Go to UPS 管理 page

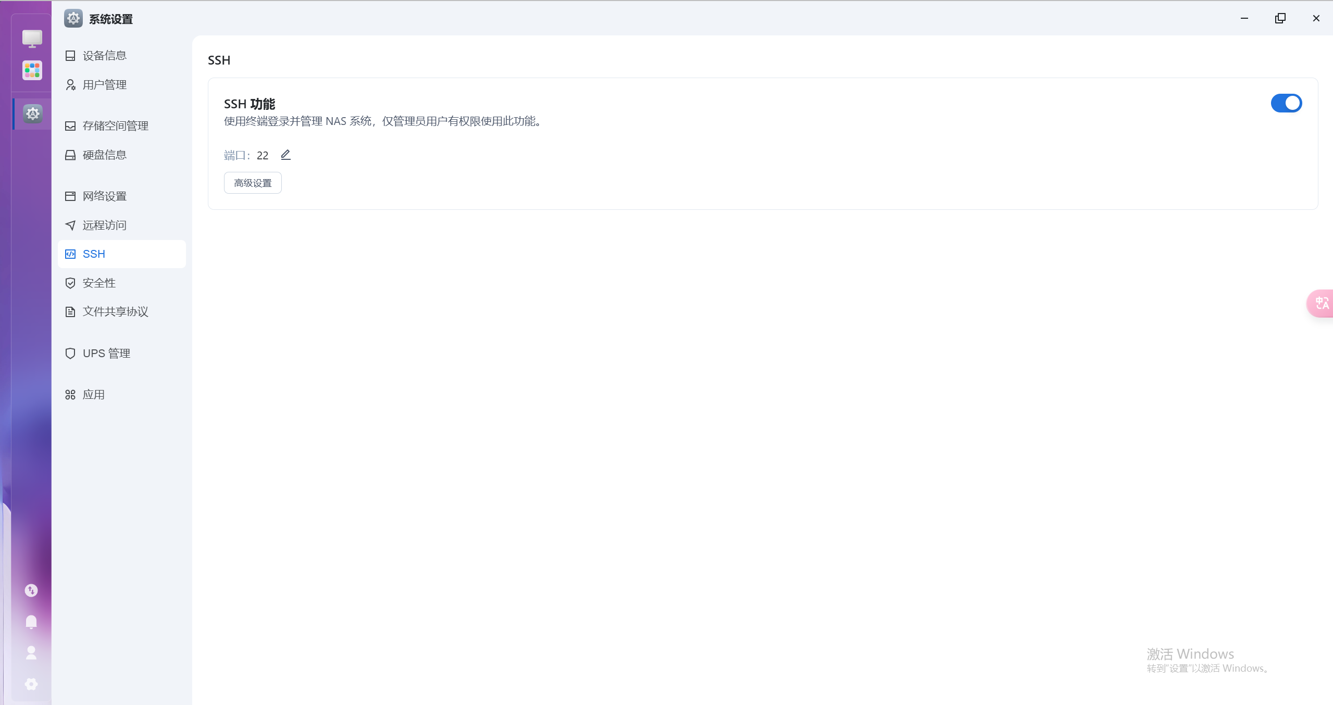pos(106,353)
